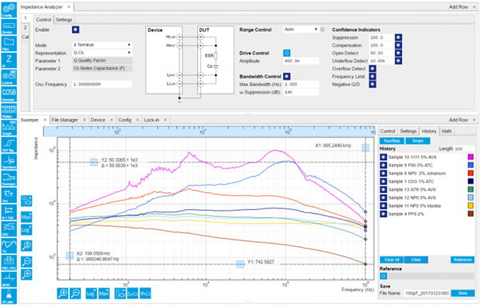Click the Run/Stop button
This screenshot has height=306, width=481.
pyautogui.click(x=392, y=140)
